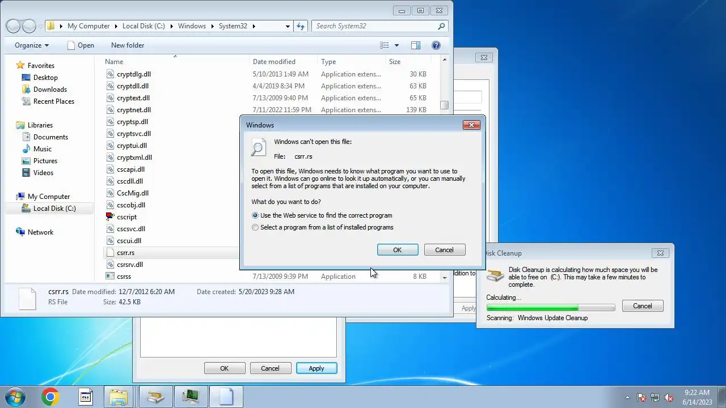This screenshot has height=408, width=726.
Task: Select cryptdlg.dll file icon
Action: point(110,74)
